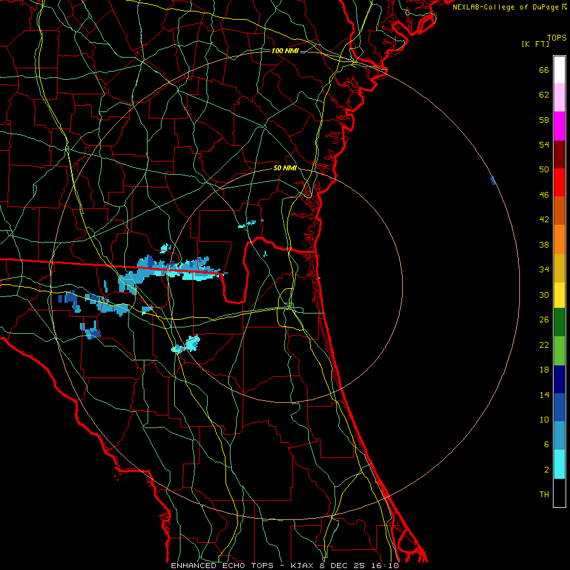The width and height of the screenshot is (570, 570).
Task: Click the 62 value on the scale
Action: coord(544,95)
